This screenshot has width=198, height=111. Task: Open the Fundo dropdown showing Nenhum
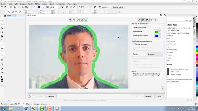[x=155, y=54]
